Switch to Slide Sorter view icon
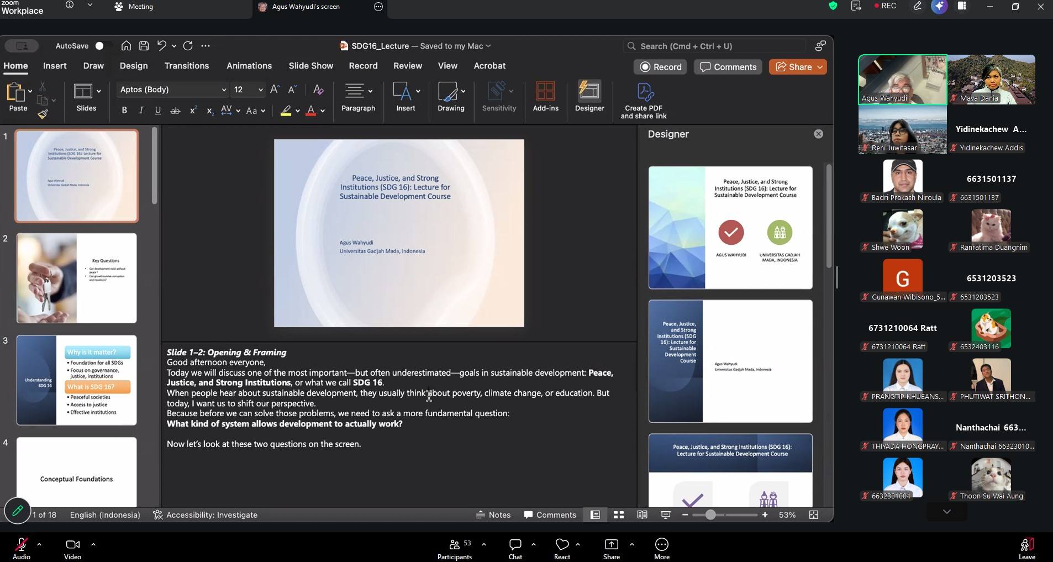The image size is (1053, 562). click(x=619, y=515)
